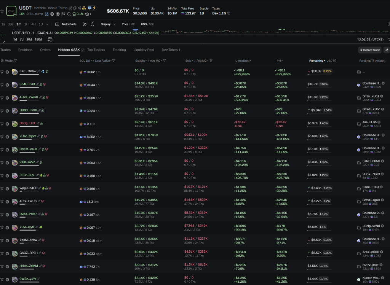Click the copy icon beside Unstable Donald Trump
The width and height of the screenshot is (390, 285).
75,8
